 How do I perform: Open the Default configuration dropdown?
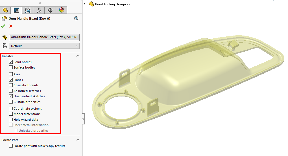tap(44, 46)
